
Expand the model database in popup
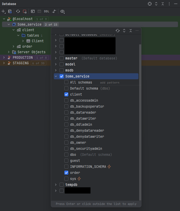[56, 64]
